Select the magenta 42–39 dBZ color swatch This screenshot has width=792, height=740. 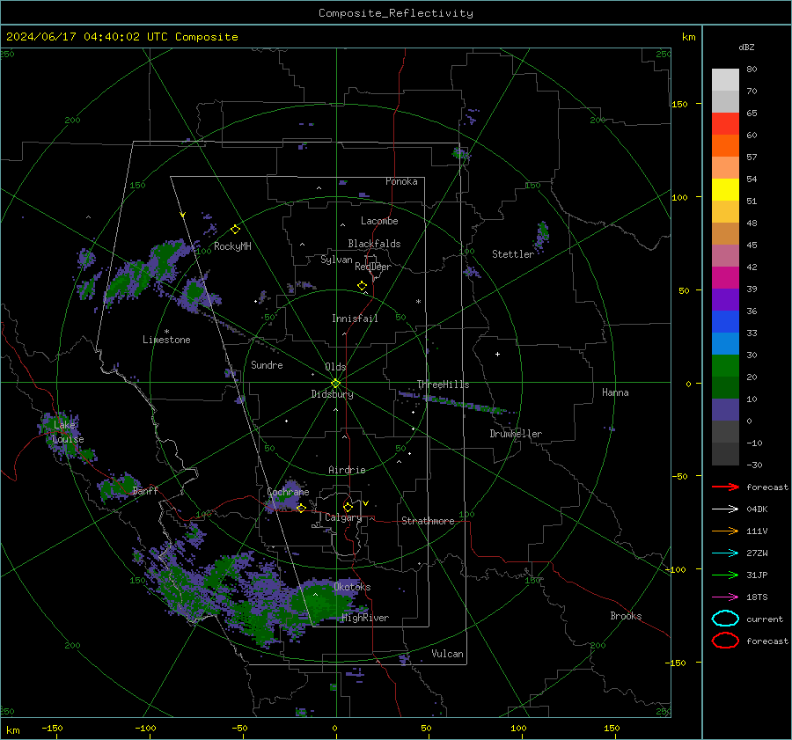pyautogui.click(x=725, y=277)
